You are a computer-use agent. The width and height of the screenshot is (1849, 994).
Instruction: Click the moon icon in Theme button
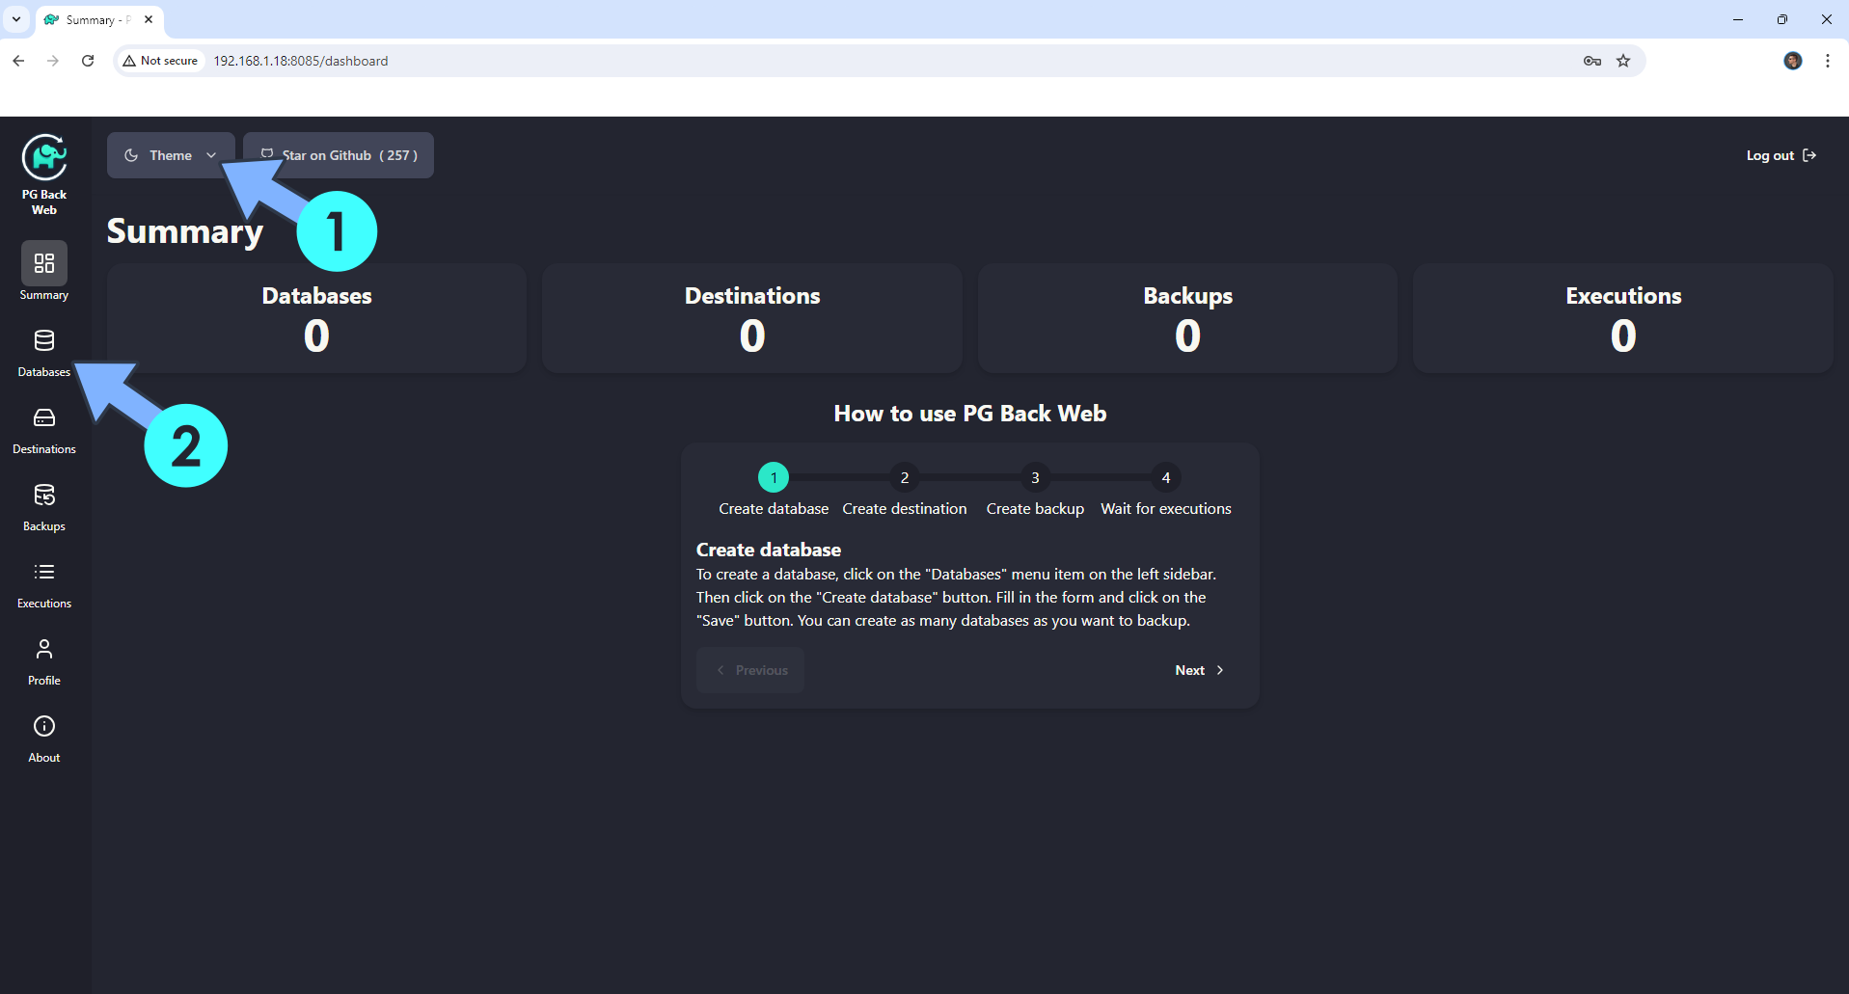pos(131,155)
